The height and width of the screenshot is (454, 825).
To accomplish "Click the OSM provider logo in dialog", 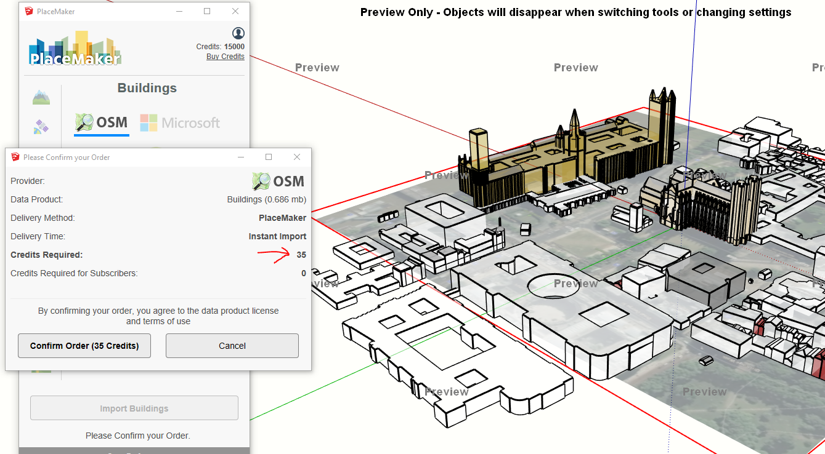I will (278, 181).
